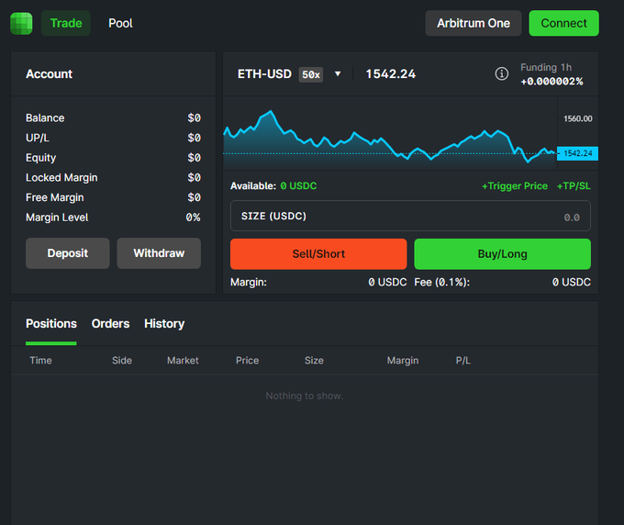Click the available 0 USDC amount

(x=298, y=186)
